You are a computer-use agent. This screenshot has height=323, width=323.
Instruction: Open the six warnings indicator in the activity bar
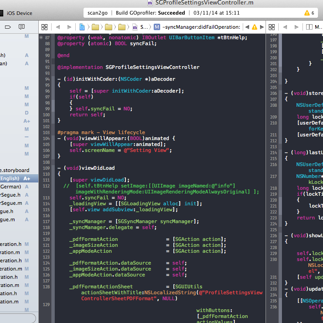tap(309, 13)
